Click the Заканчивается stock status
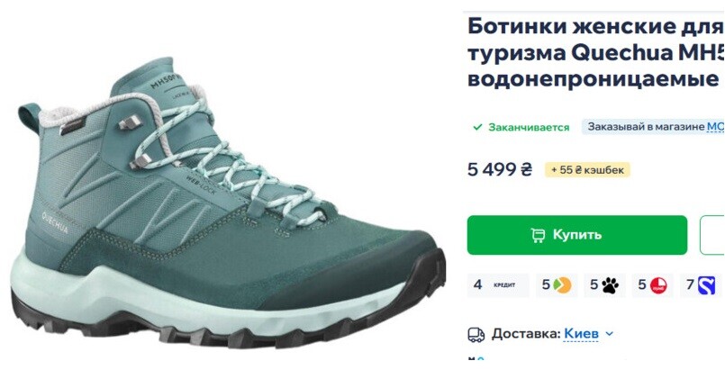725x379 pixels. [529, 127]
